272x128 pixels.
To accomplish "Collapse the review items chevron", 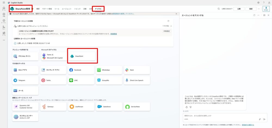I will pyautogui.click(x=171, y=26).
